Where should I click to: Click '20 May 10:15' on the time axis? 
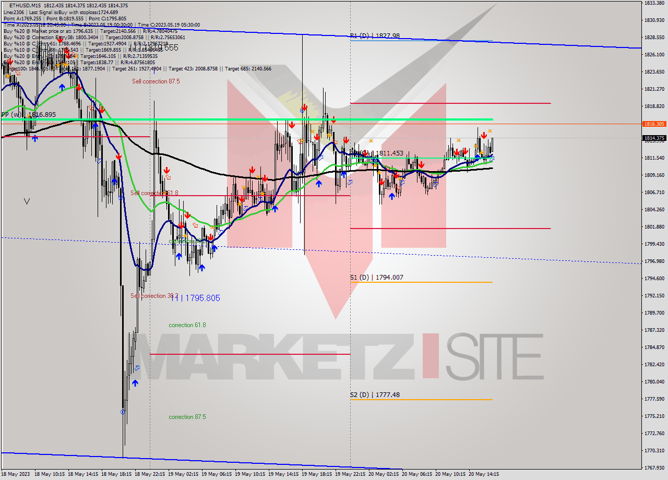450,475
